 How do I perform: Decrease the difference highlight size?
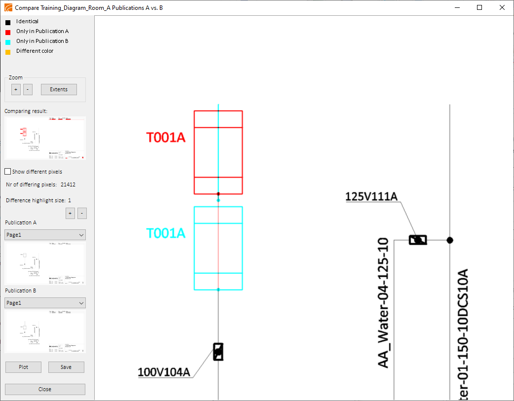coord(82,213)
